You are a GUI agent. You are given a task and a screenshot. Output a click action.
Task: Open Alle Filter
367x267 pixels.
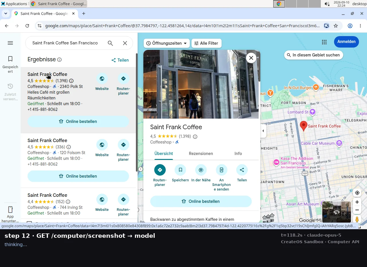click(x=206, y=43)
